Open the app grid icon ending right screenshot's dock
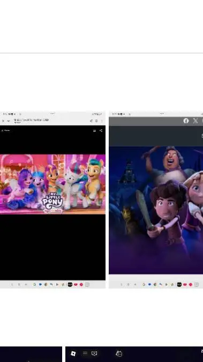Screen dimensions: 203x362 pyautogui.click(x=197, y=285)
